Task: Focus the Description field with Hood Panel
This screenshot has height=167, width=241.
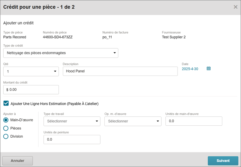Action: tap(120, 71)
